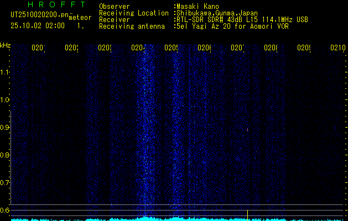Click the 0.8 kHz axis label
The width and height of the screenshot is (348, 221).
[x=4, y=155]
